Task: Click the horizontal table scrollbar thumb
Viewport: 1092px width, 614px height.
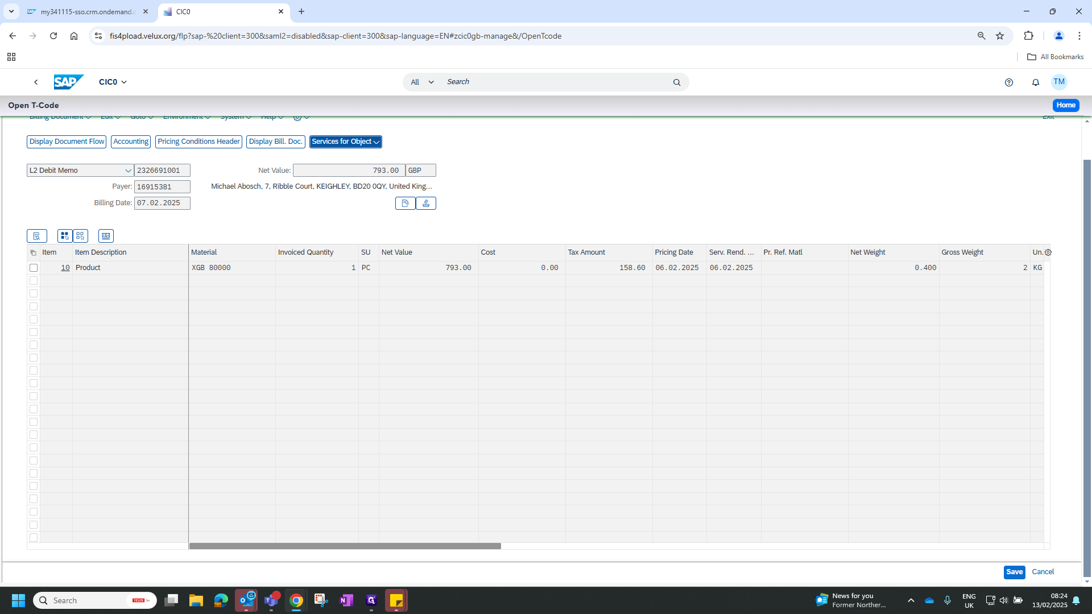Action: pyautogui.click(x=345, y=546)
